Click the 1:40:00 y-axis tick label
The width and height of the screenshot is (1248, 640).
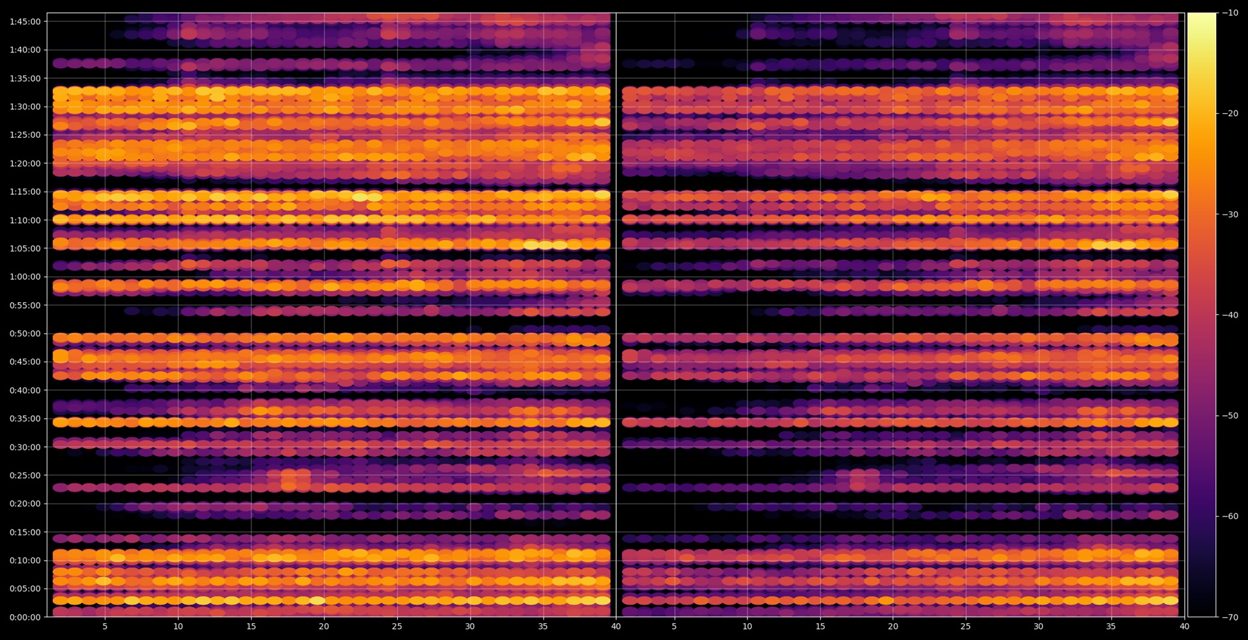tap(25, 50)
